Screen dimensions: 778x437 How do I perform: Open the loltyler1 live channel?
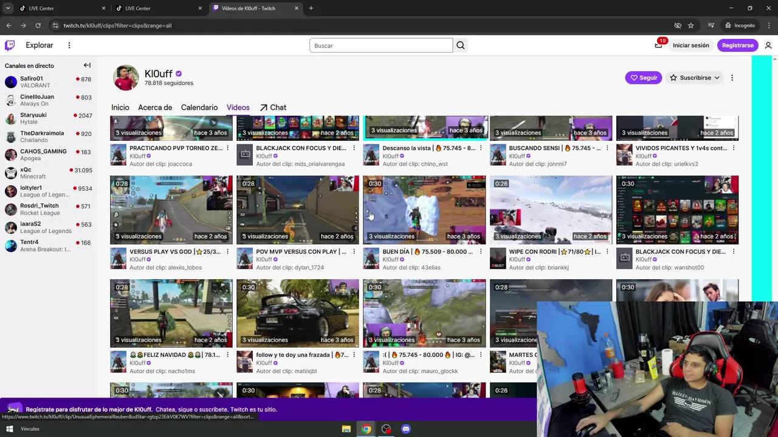click(x=49, y=191)
